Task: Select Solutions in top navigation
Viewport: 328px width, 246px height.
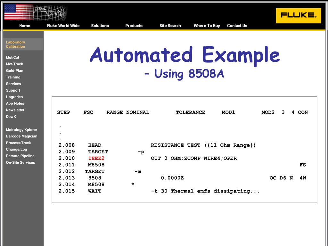Action: (100, 26)
